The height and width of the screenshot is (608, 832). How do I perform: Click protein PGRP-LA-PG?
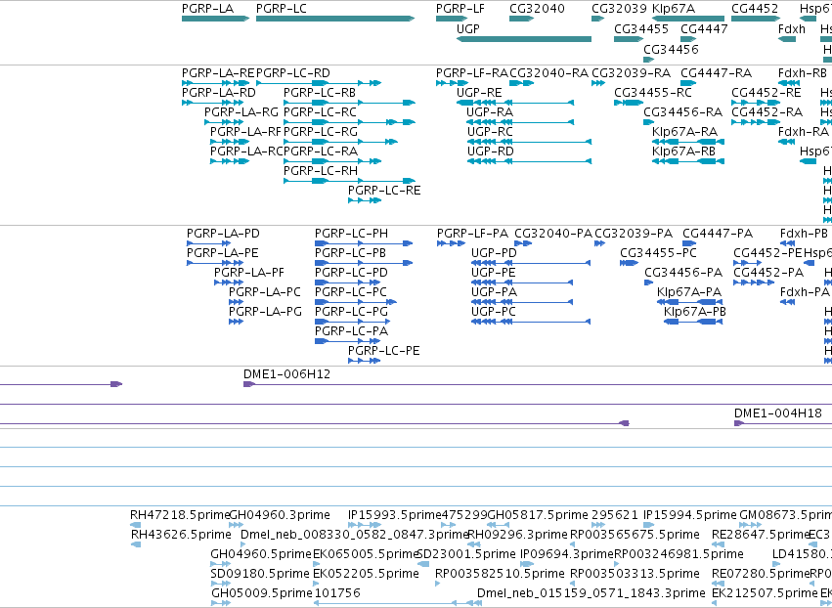click(265, 312)
